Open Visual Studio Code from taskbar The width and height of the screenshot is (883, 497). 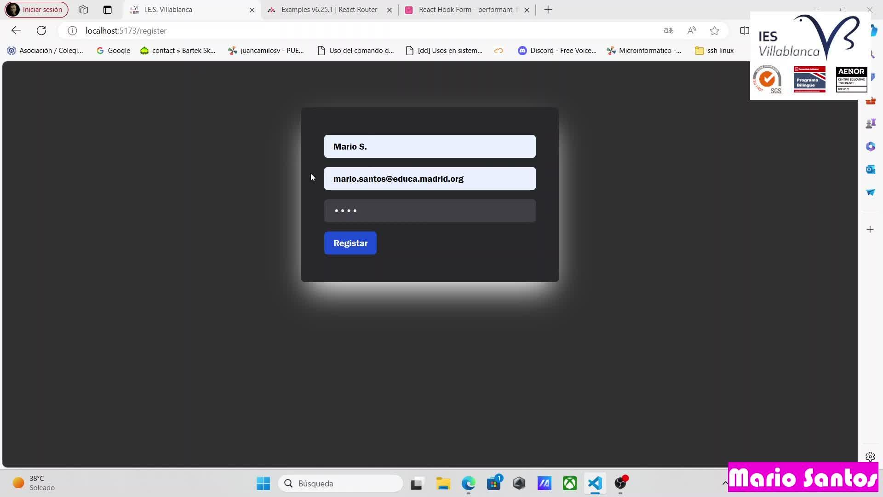[x=595, y=483]
